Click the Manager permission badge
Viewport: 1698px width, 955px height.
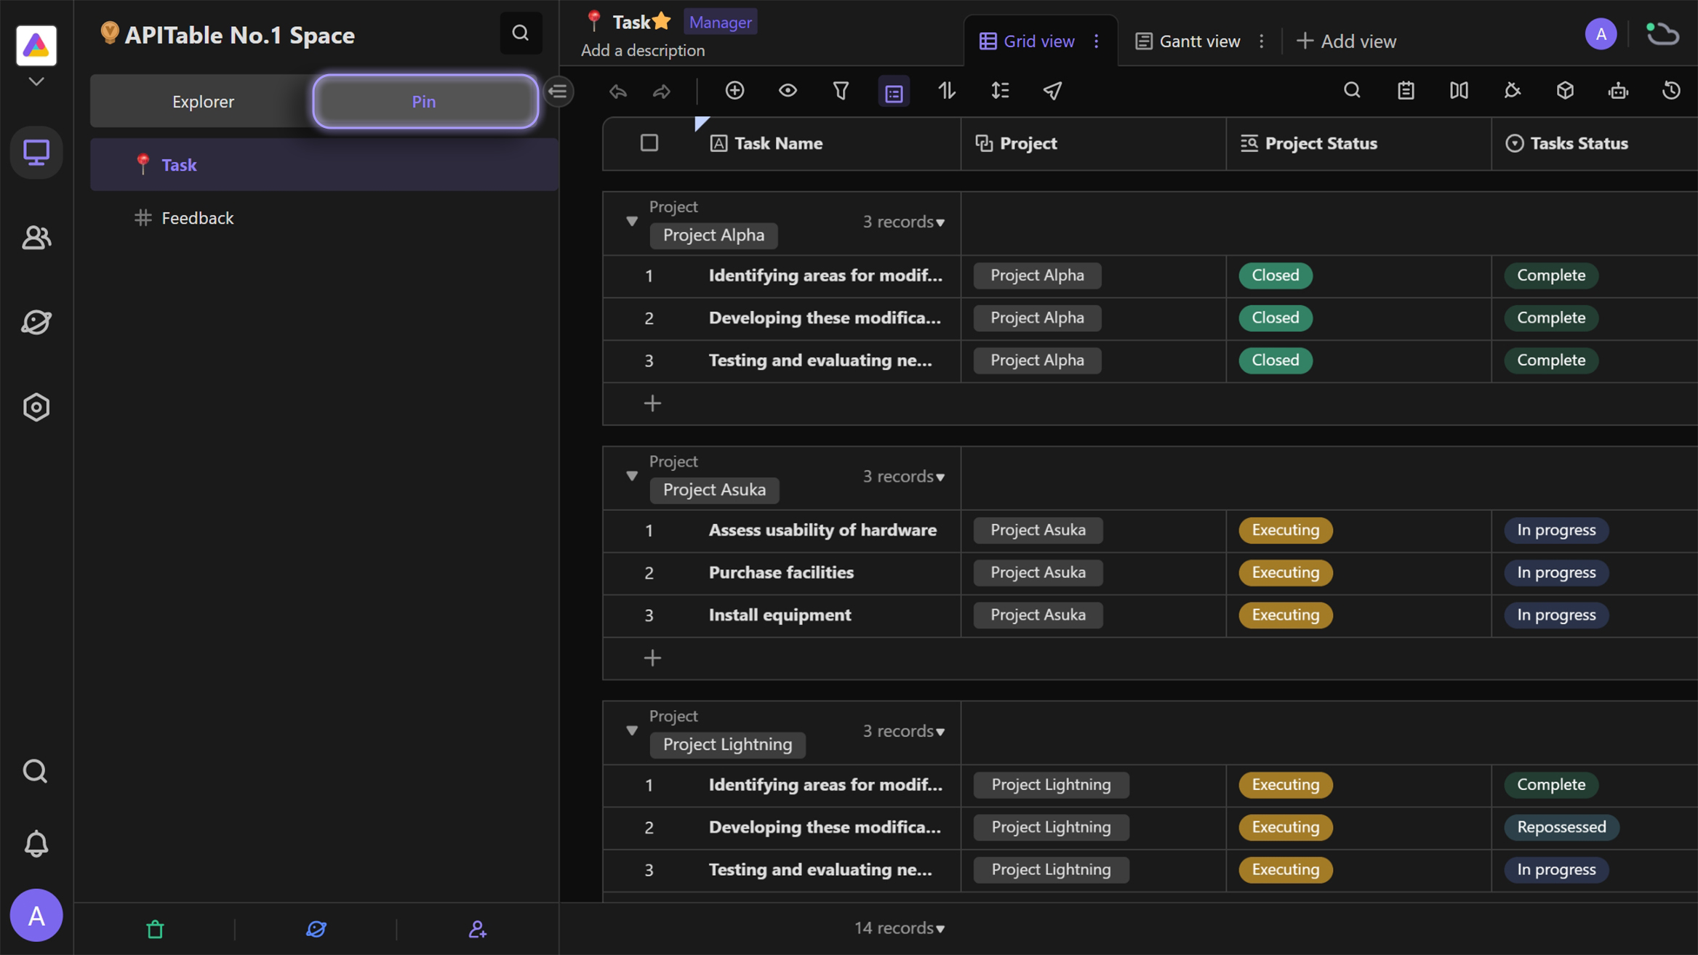tap(719, 22)
